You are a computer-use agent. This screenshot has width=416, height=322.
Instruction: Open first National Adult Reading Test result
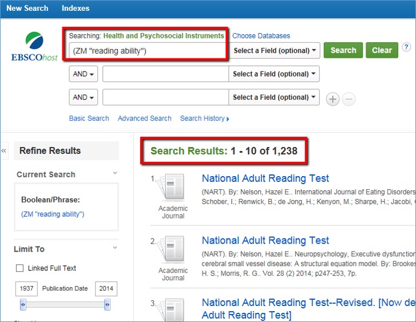pos(266,178)
